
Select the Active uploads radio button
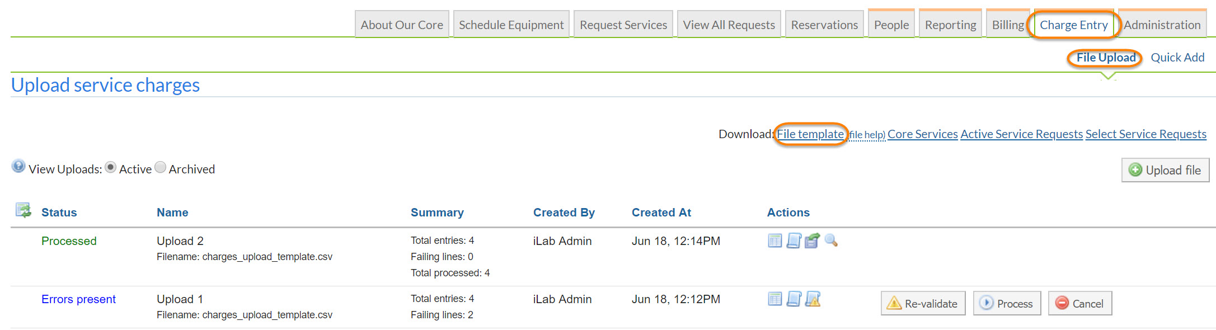tap(111, 168)
